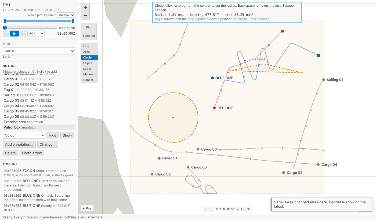Open the Colour... dropdown
The width and height of the screenshot is (376, 220).
coord(24,135)
